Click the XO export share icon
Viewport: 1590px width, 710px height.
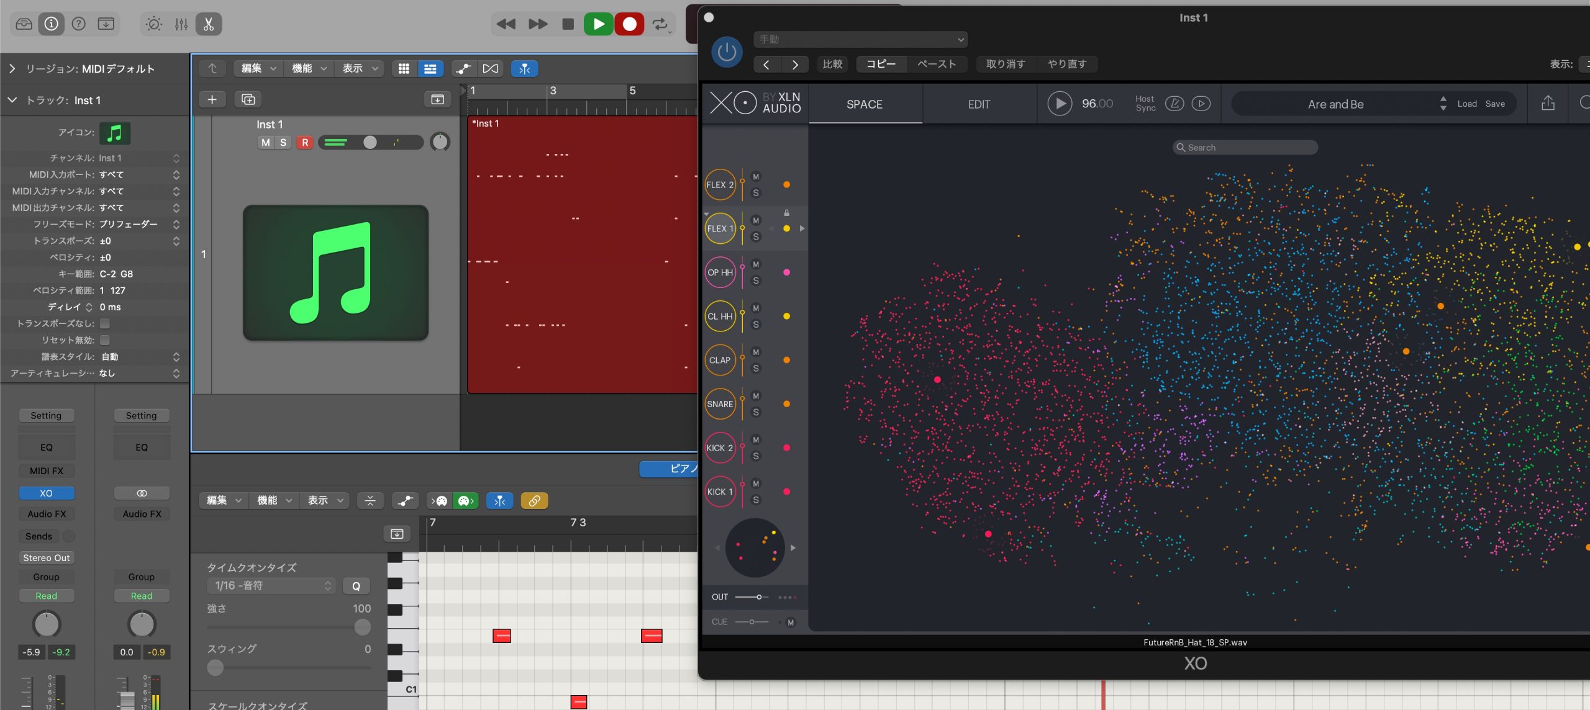click(x=1548, y=103)
